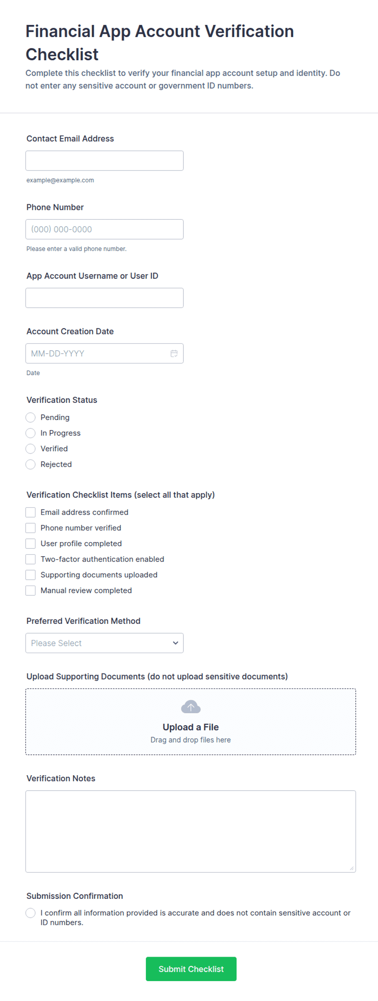Open Preferred Verification Method dropdown
Image resolution: width=378 pixels, height=1001 pixels.
coord(104,643)
